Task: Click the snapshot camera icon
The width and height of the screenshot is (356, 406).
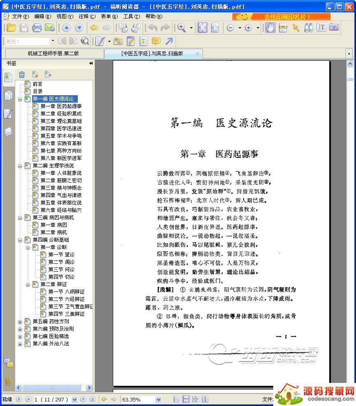Action: click(334, 28)
